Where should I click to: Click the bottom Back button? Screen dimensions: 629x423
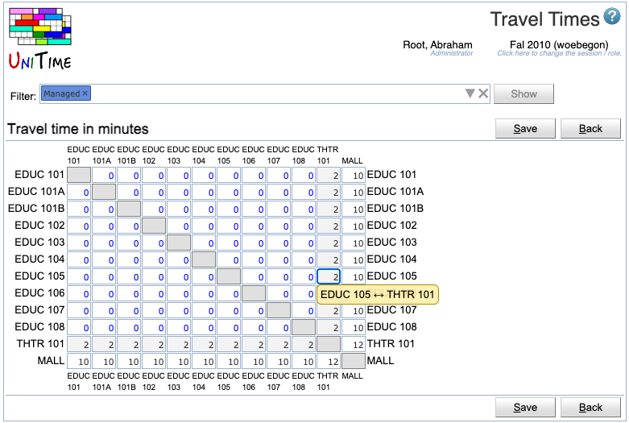click(590, 408)
